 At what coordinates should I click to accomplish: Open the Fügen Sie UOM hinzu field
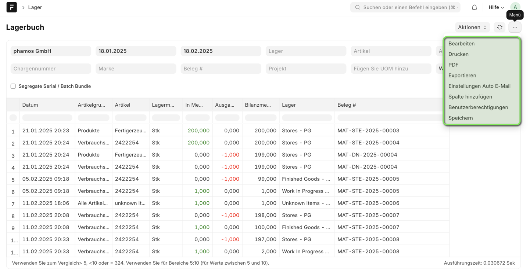pos(391,69)
